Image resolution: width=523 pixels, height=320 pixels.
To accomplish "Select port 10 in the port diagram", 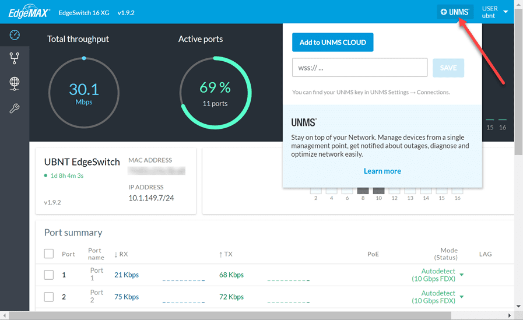I will point(378,191).
